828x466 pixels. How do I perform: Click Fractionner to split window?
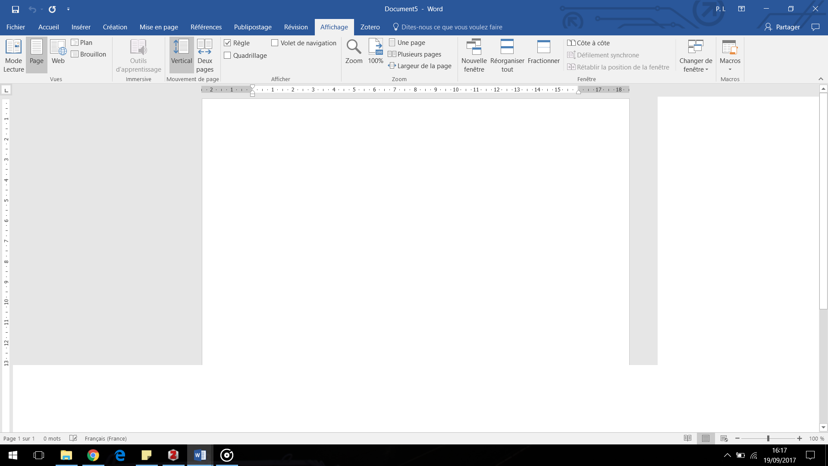tap(544, 52)
